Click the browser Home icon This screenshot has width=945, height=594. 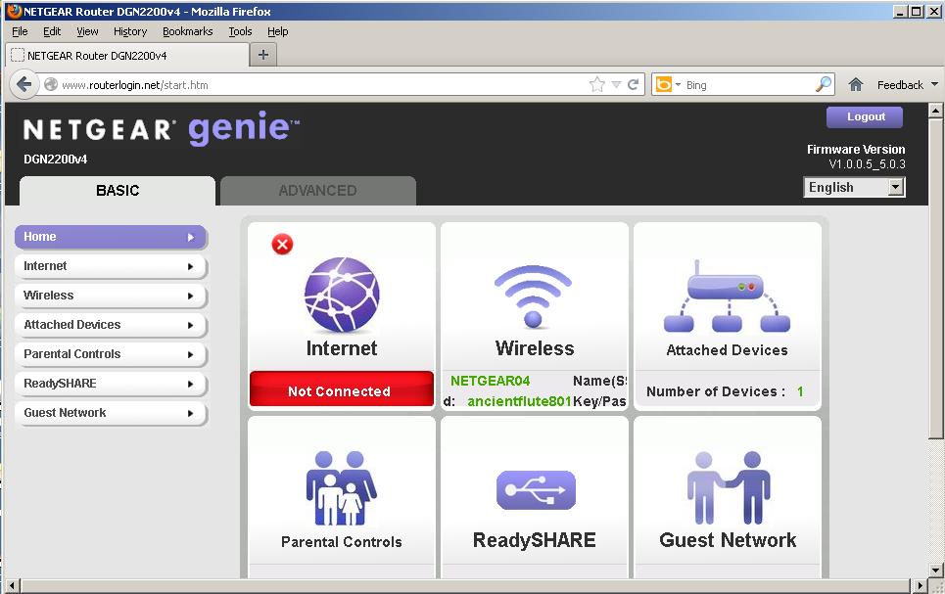click(x=855, y=85)
